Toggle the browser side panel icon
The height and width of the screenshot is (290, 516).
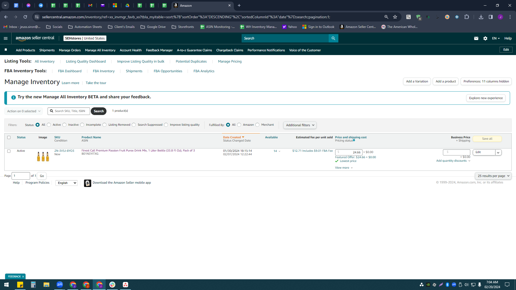491,17
